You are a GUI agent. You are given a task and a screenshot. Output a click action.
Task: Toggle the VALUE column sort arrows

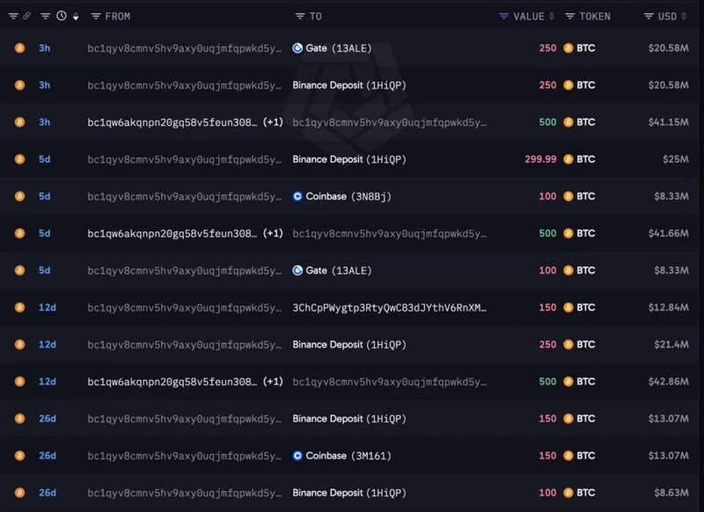click(x=552, y=17)
